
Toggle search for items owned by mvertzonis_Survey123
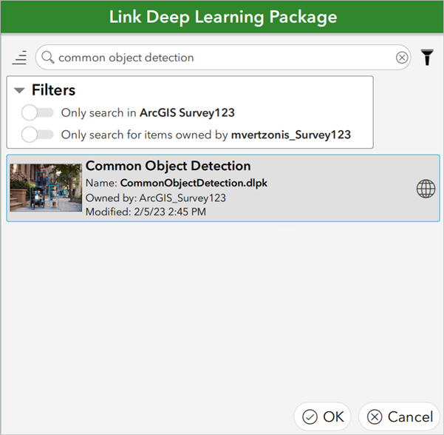[38, 135]
